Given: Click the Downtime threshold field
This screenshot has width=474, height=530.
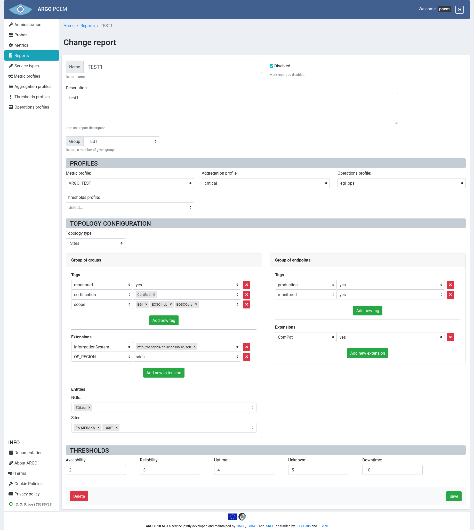Looking at the screenshot, I should tap(392, 470).
